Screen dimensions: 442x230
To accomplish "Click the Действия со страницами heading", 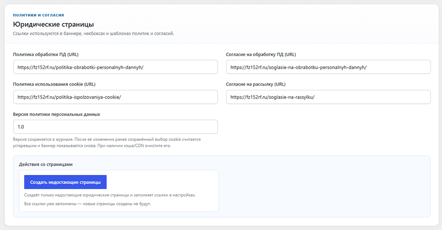I will tap(46, 165).
